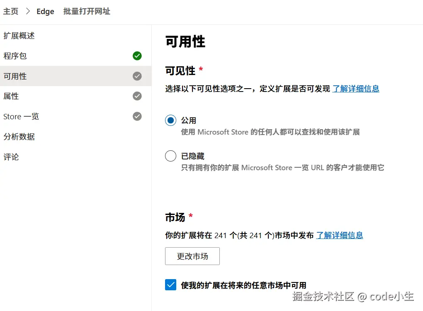Open 了解详细信息 link in 可见性 section

click(x=356, y=89)
